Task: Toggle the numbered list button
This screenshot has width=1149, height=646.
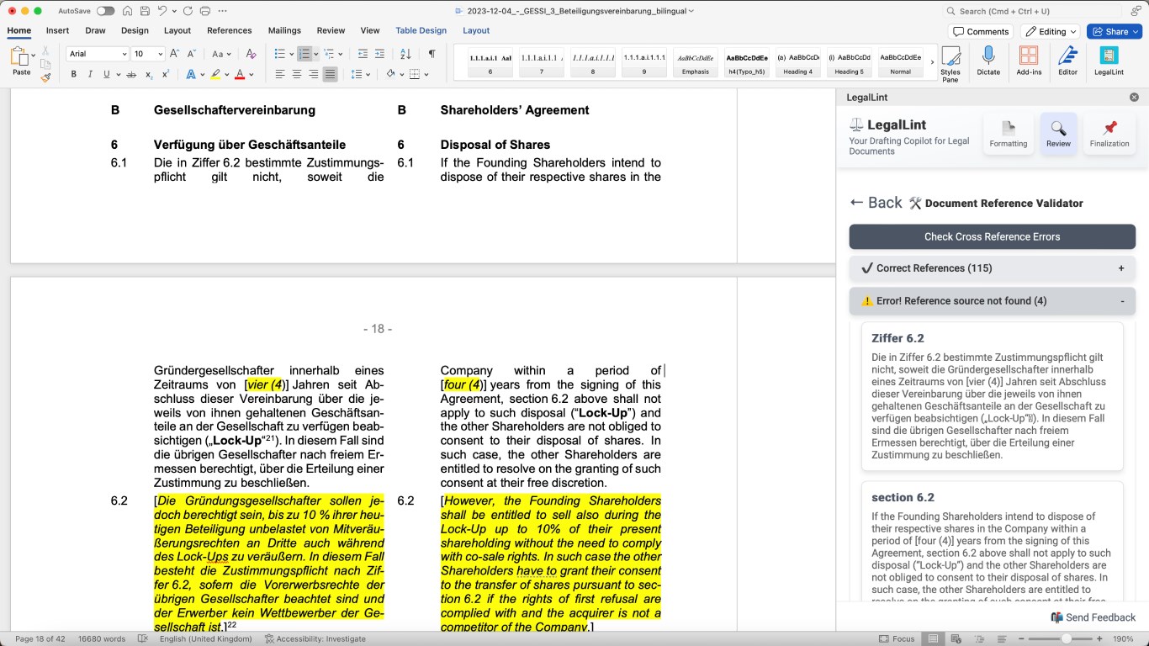Action: point(304,54)
